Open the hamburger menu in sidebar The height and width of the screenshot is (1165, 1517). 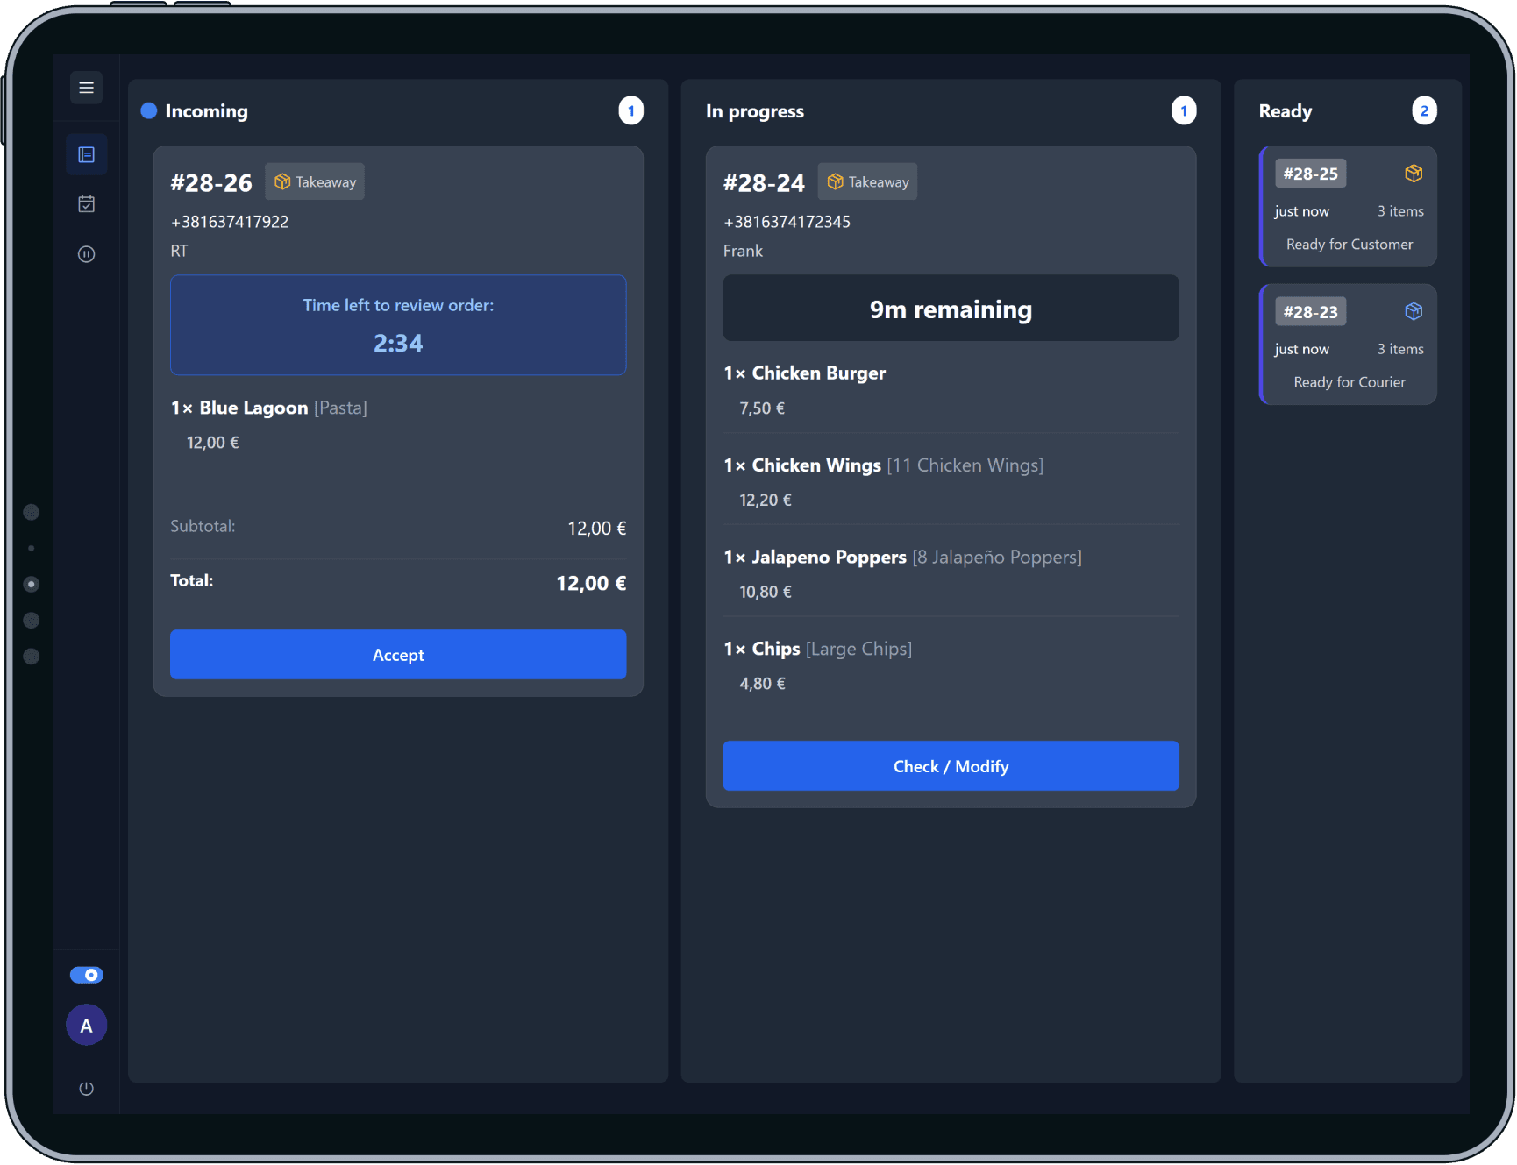[86, 88]
